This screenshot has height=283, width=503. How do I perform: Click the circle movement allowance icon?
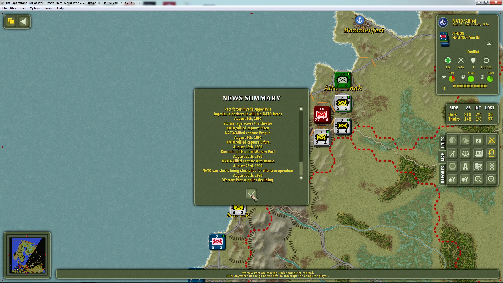[486, 61]
